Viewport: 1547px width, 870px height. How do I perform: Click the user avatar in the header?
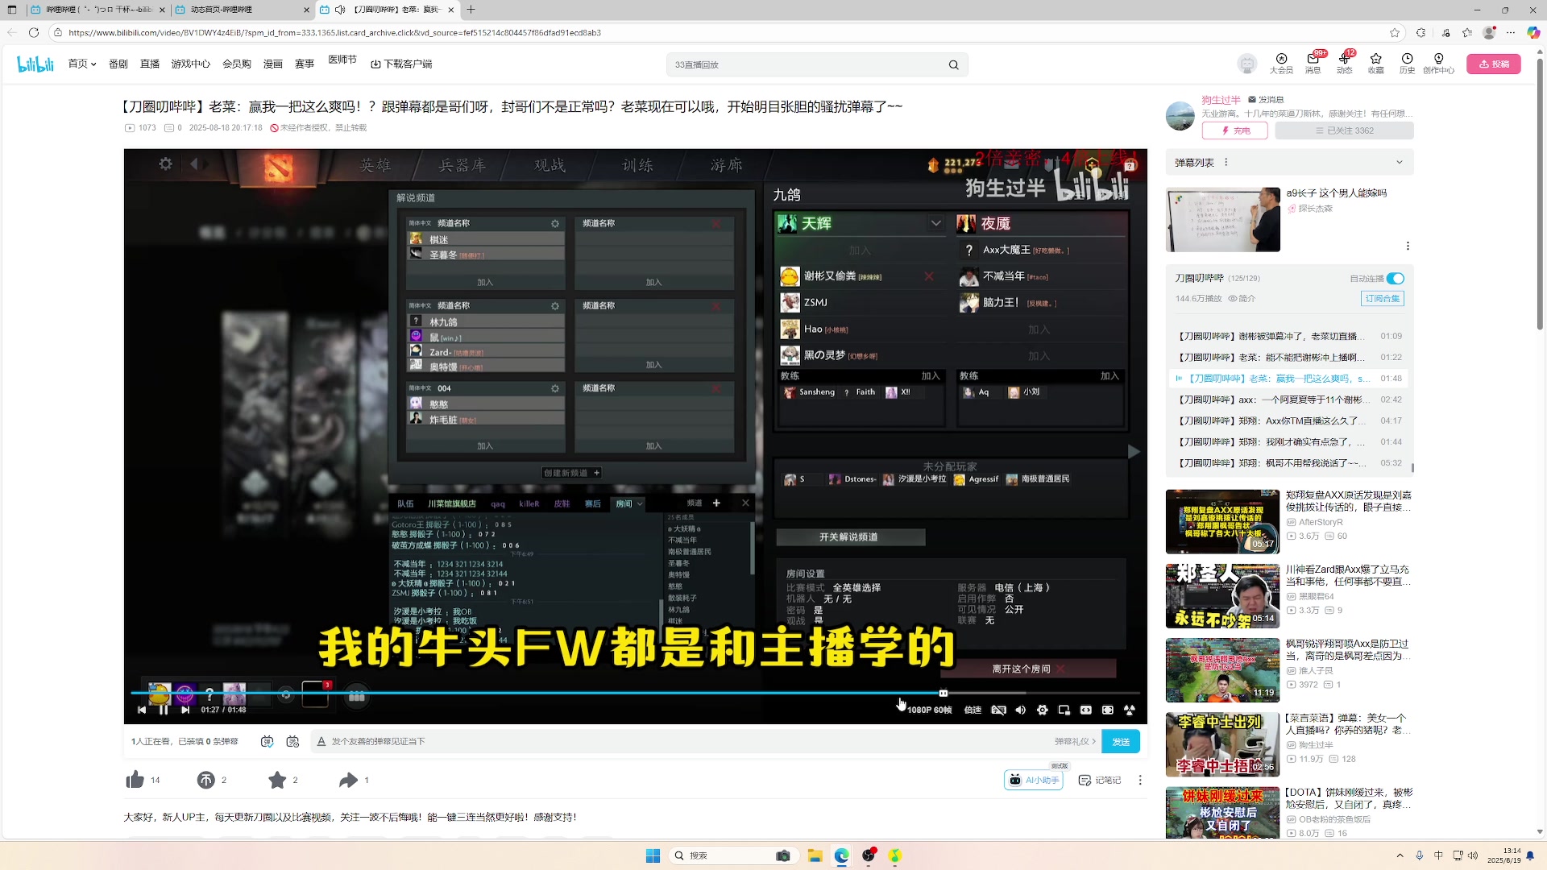[1246, 64]
